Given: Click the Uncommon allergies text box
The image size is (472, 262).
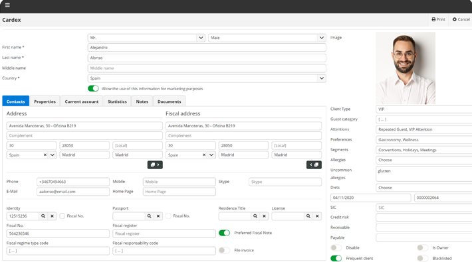Looking at the screenshot, I should click(x=424, y=174).
